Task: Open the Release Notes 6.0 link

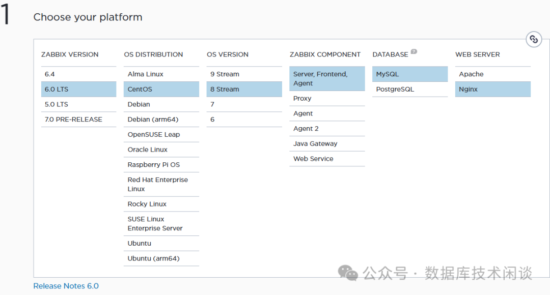Action: click(x=66, y=286)
